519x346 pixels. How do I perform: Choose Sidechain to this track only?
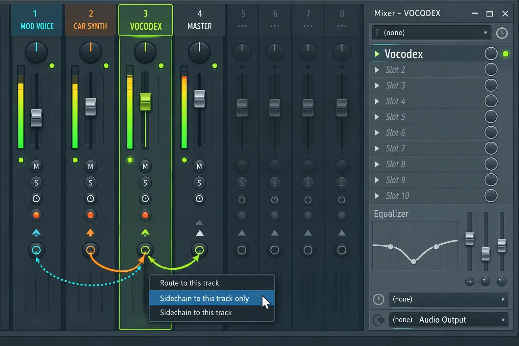pyautogui.click(x=212, y=298)
